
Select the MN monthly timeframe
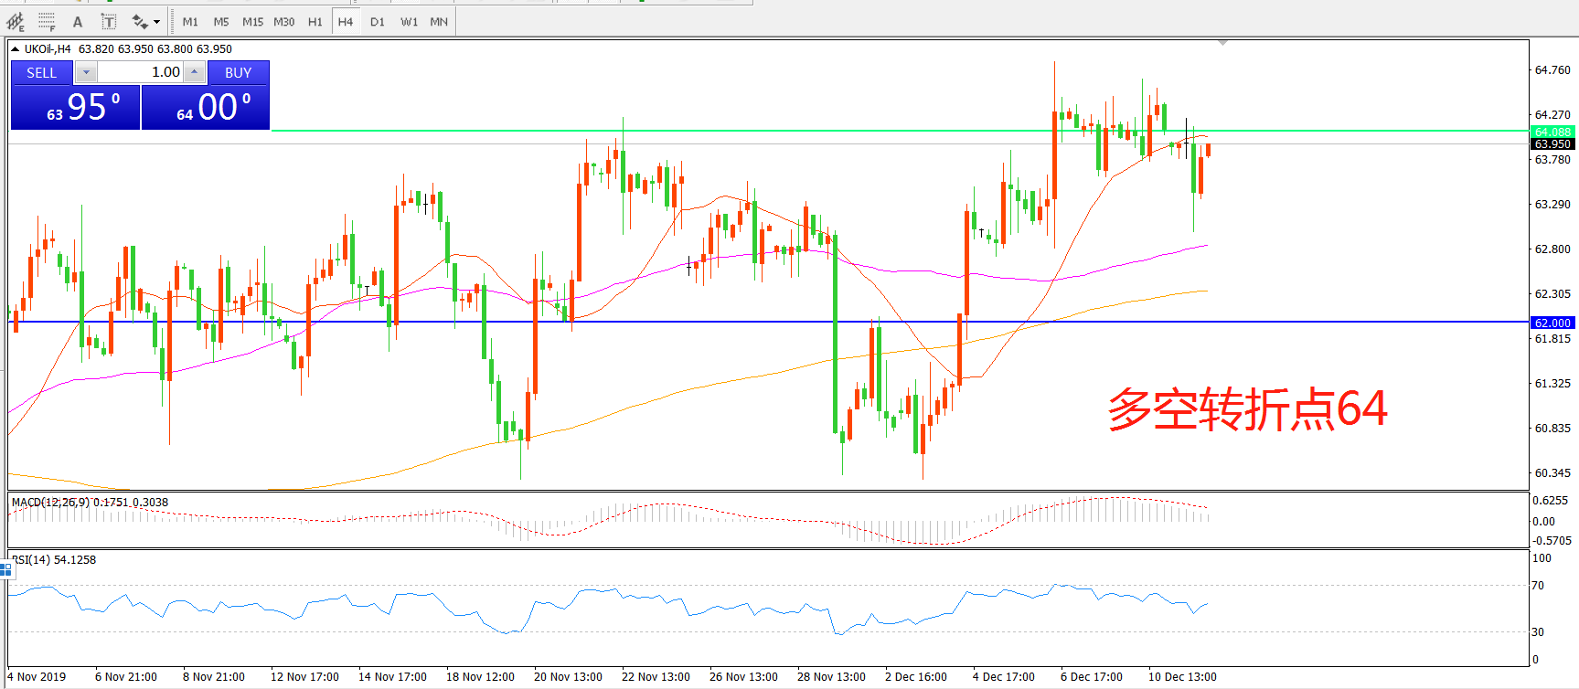click(x=439, y=22)
